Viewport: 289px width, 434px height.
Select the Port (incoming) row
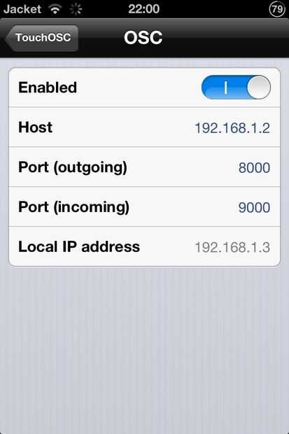click(144, 206)
